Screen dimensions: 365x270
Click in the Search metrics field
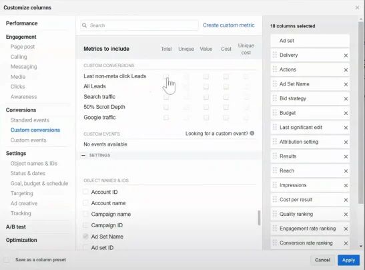click(x=139, y=25)
